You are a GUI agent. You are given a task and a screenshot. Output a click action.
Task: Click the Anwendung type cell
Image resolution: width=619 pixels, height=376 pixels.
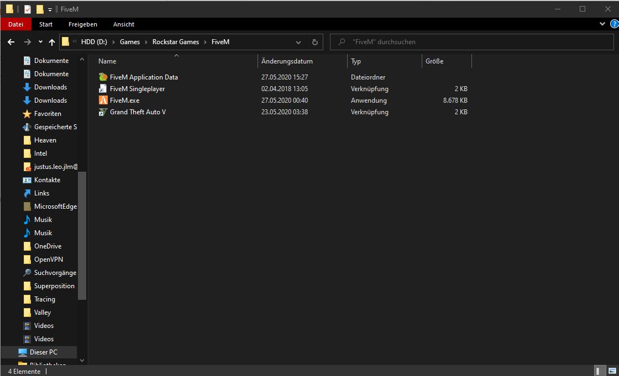[369, 100]
